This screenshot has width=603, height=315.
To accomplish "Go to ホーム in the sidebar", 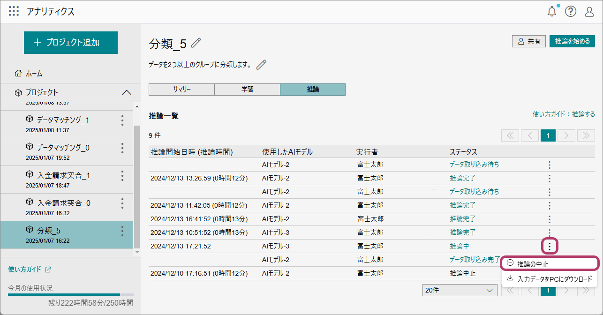I will (29, 74).
